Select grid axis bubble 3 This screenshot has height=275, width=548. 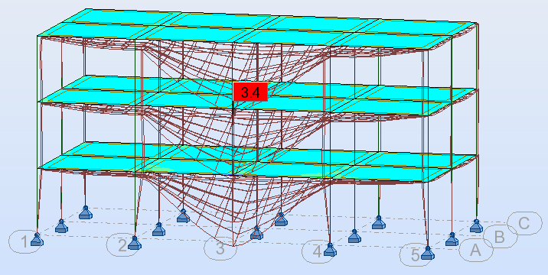tap(220, 248)
